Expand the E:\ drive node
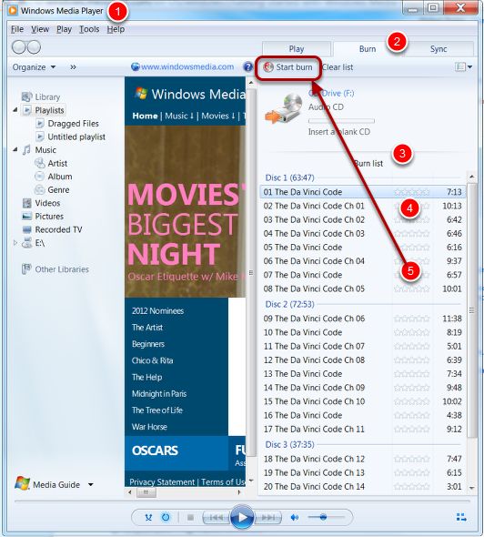The width and height of the screenshot is (484, 537). tap(15, 243)
